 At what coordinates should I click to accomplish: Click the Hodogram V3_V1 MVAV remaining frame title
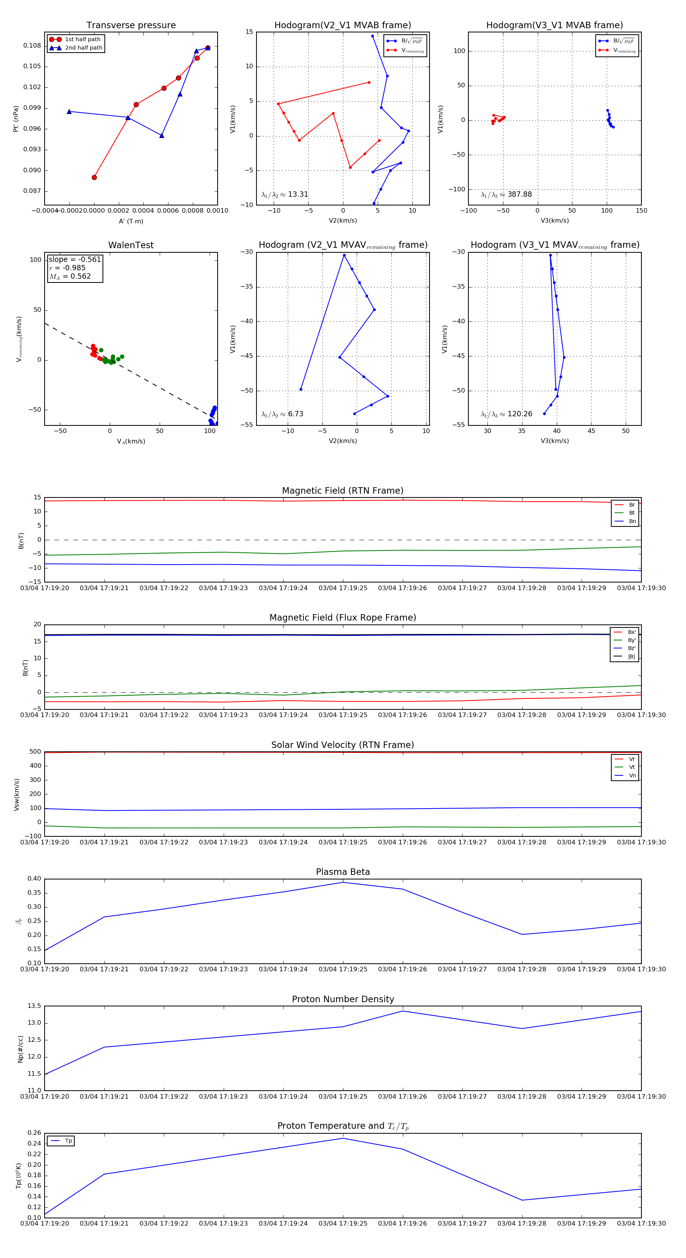pyautogui.click(x=555, y=245)
